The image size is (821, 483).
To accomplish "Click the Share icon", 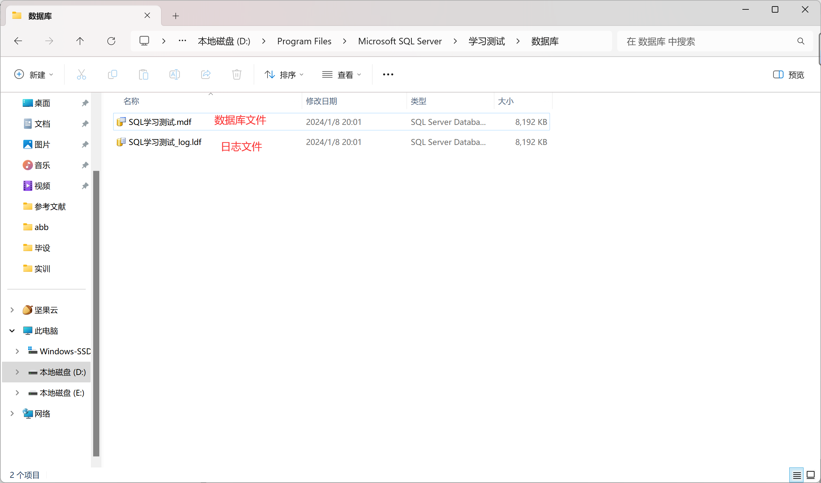I will point(205,74).
